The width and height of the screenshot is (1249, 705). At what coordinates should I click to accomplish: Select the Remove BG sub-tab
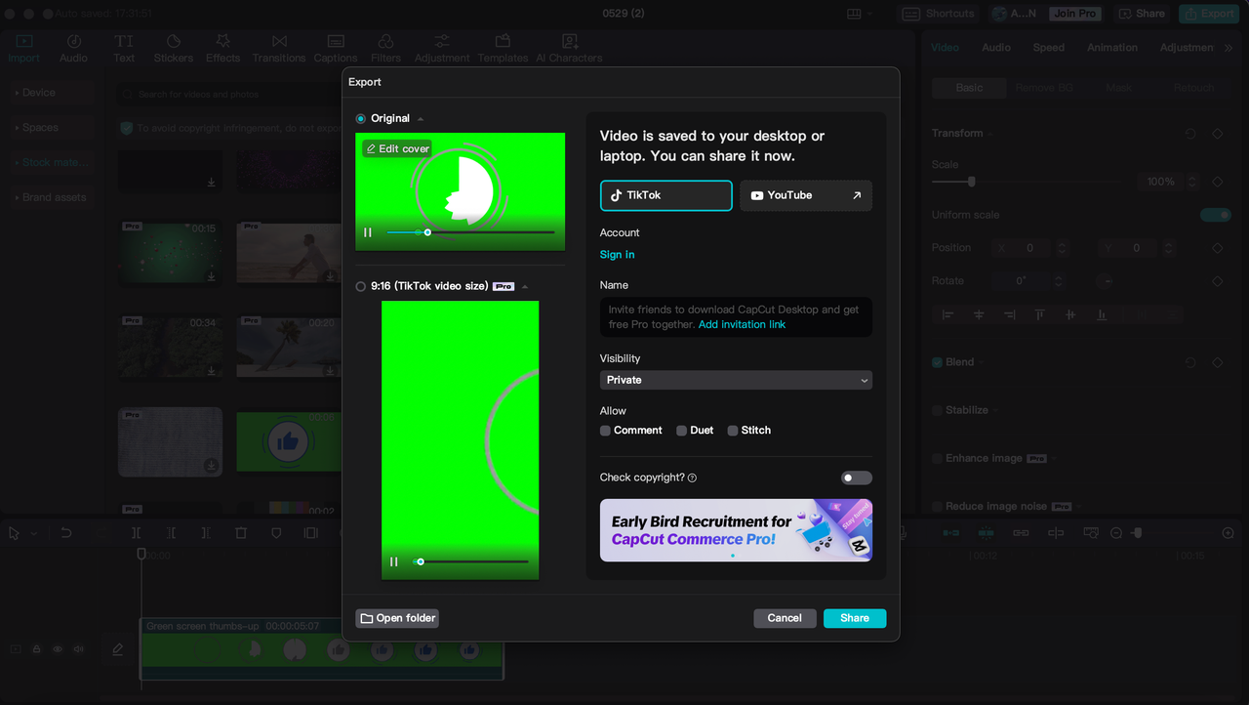[1044, 88]
